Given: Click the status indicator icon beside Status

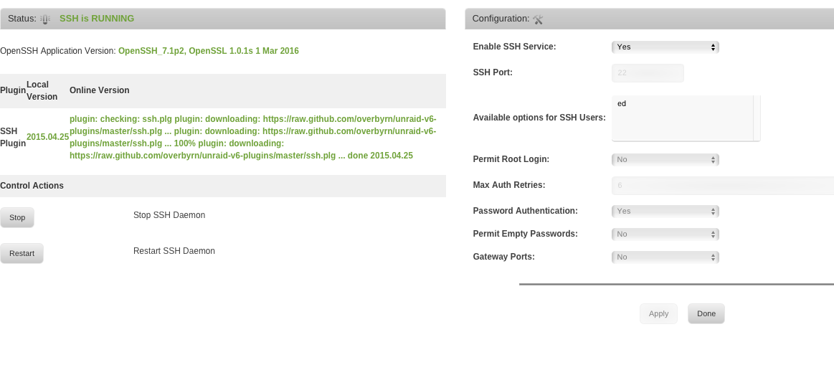Looking at the screenshot, I should (45, 19).
